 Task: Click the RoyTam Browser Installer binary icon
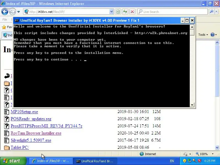6,133
